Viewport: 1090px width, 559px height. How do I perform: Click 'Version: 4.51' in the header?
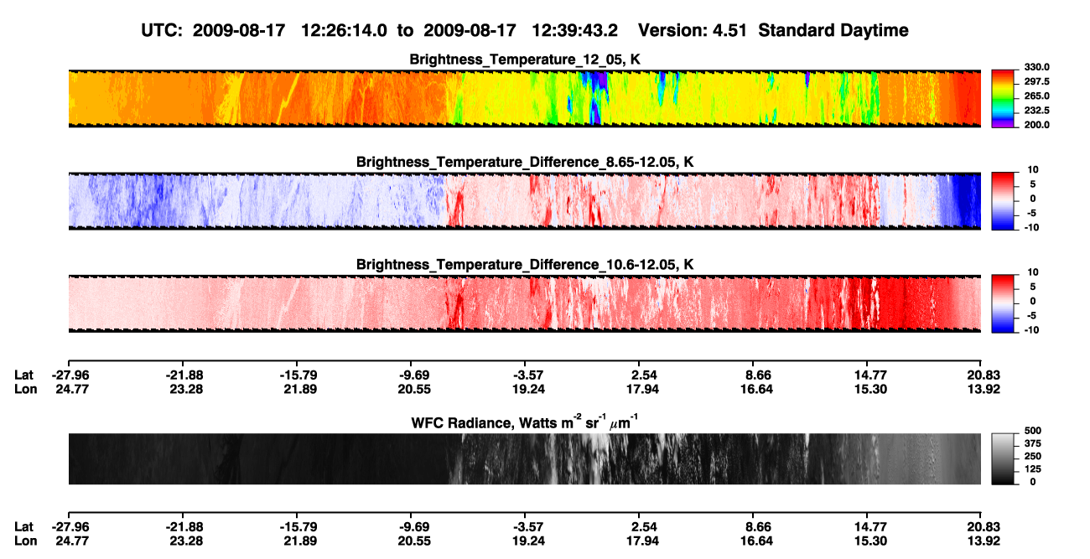691,30
